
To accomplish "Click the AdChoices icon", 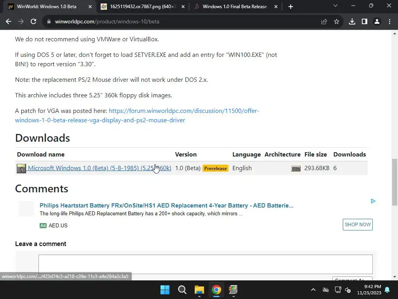I will pyautogui.click(x=373, y=201).
